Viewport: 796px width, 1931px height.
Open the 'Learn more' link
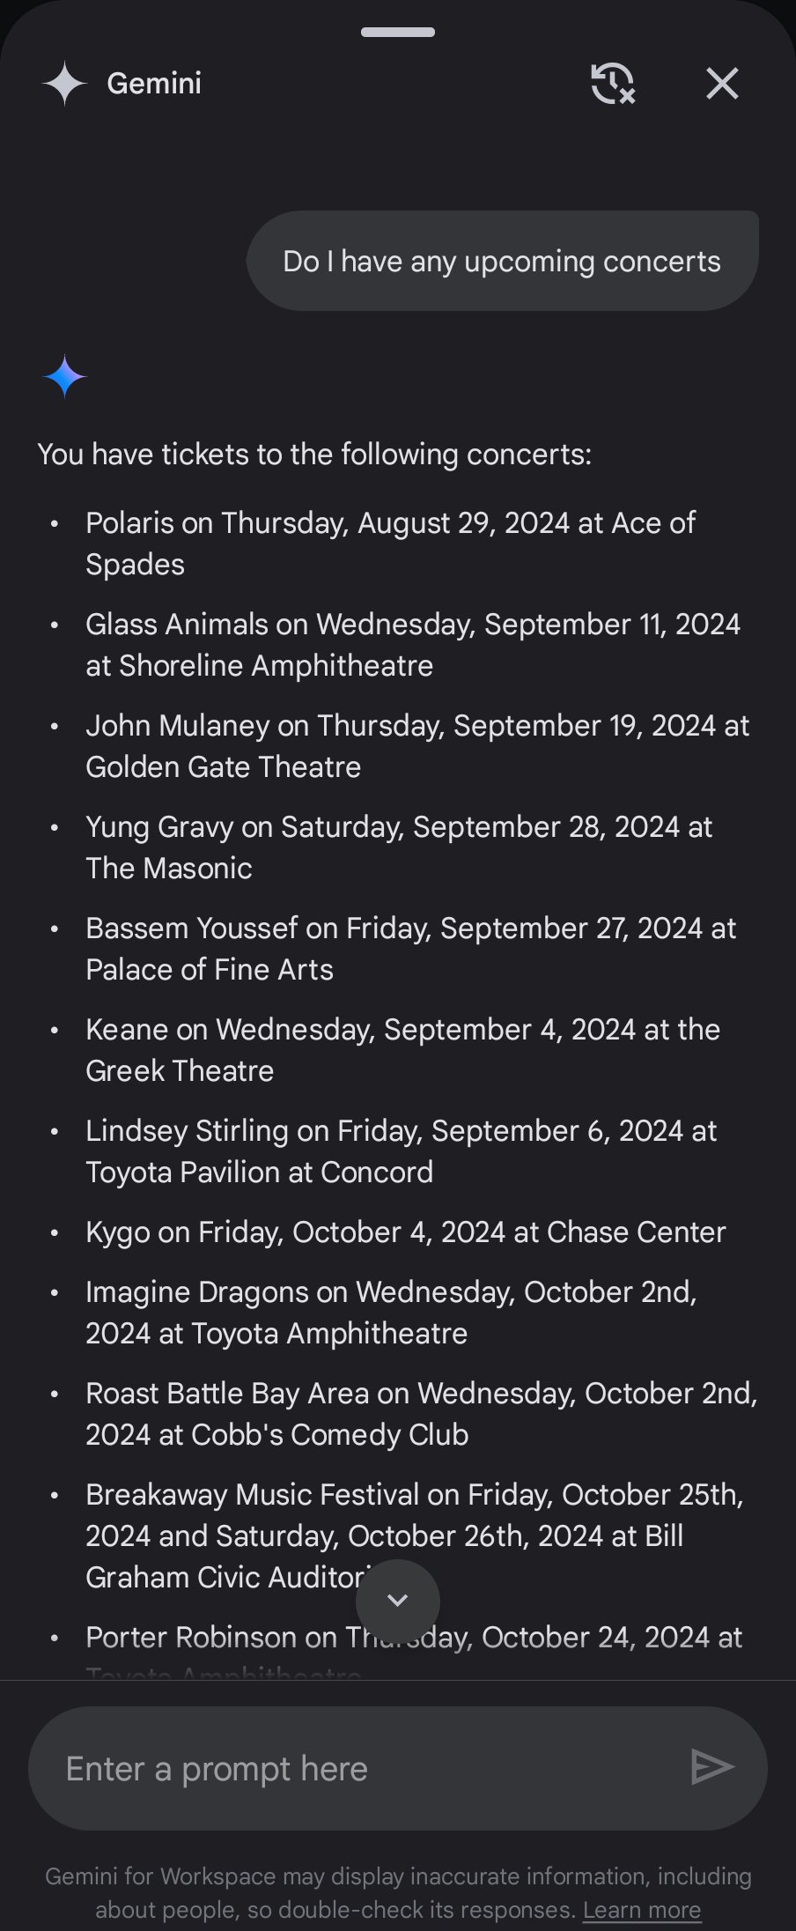point(642,1910)
